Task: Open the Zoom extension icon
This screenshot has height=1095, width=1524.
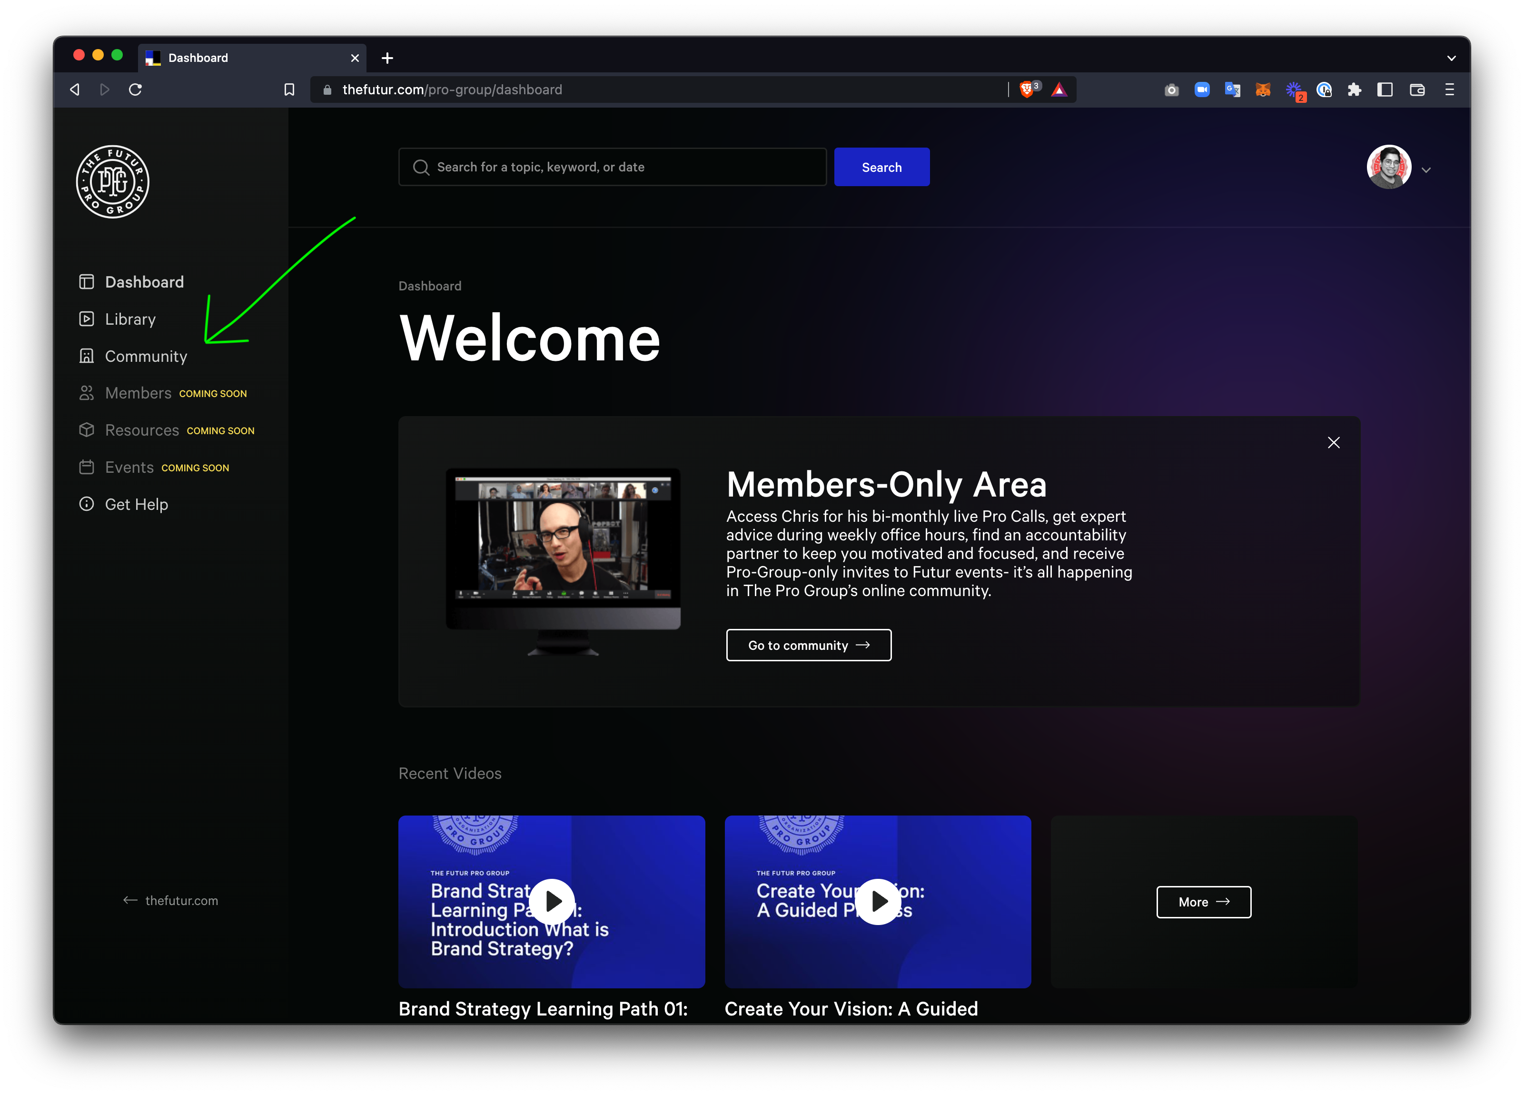Action: 1201,90
